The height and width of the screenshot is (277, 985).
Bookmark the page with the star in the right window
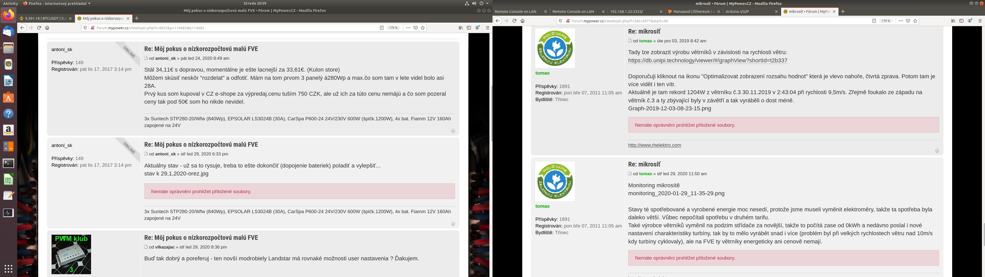tap(915, 21)
